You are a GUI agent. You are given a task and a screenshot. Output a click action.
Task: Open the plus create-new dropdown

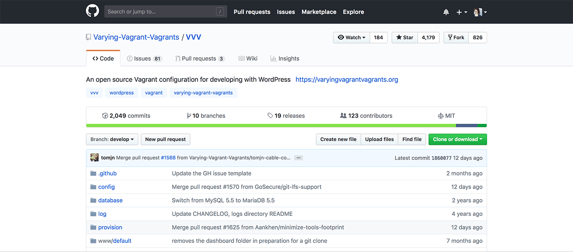[461, 12]
